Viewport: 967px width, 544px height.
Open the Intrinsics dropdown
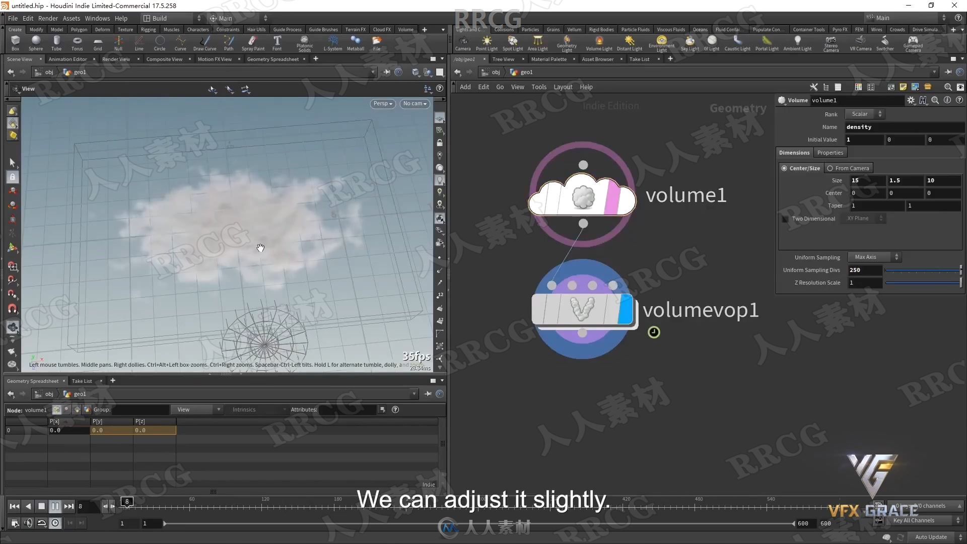257,410
